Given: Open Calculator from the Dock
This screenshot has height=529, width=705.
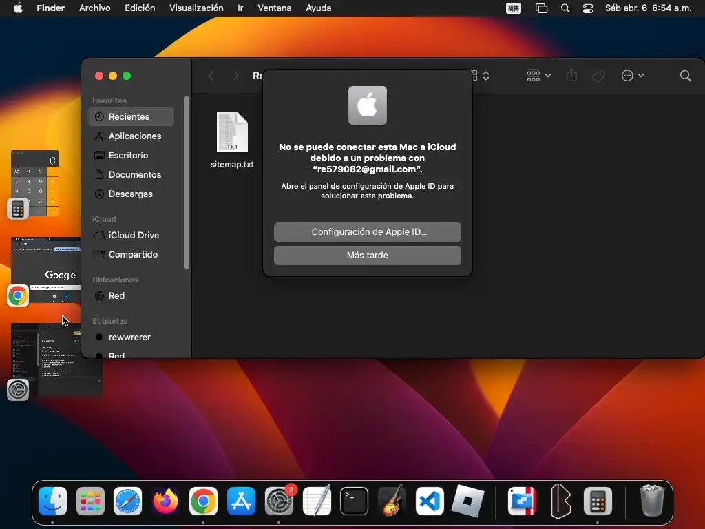Looking at the screenshot, I should pos(598,501).
